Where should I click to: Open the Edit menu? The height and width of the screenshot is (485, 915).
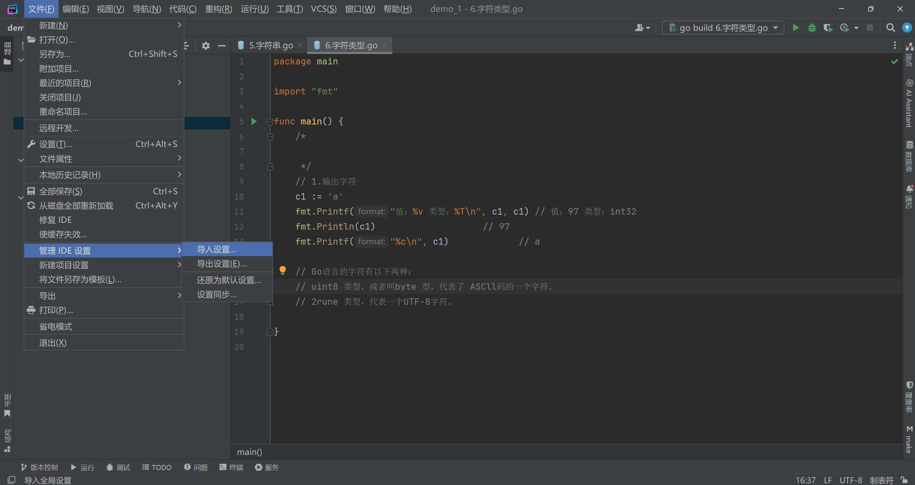pyautogui.click(x=76, y=9)
